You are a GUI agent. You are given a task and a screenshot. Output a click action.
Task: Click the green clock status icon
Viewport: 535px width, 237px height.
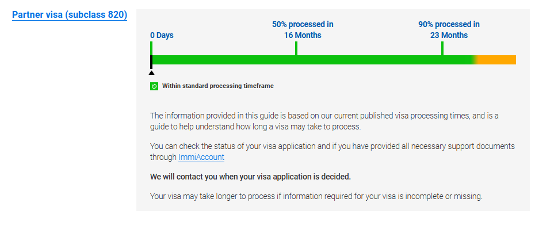[x=154, y=86]
